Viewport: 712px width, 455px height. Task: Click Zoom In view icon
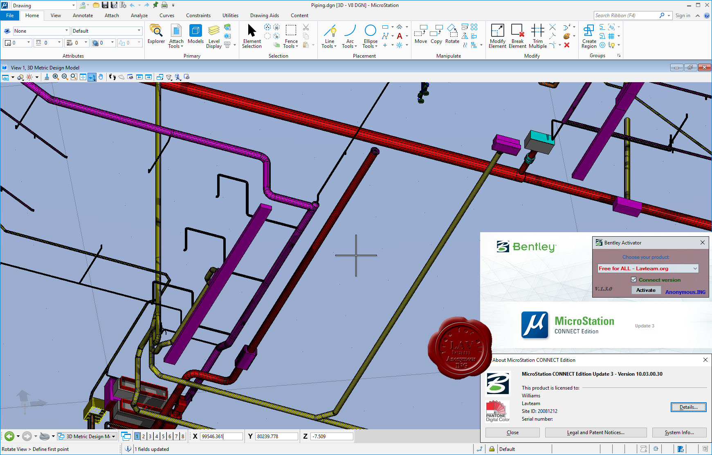pos(56,77)
